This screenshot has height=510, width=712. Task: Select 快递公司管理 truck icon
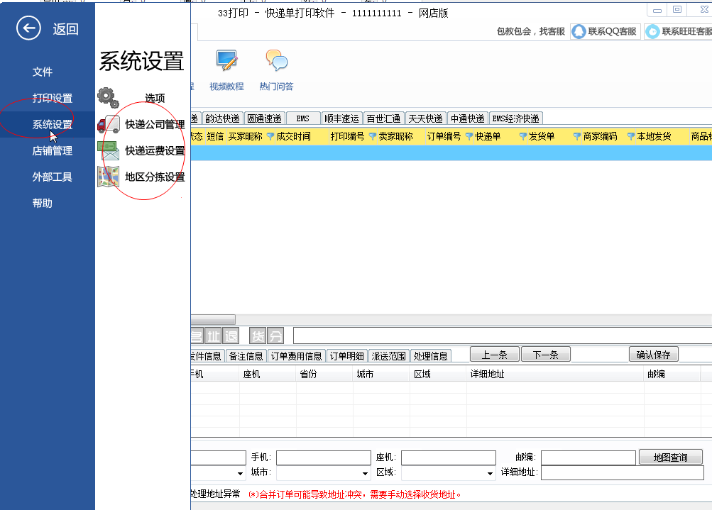click(x=107, y=122)
